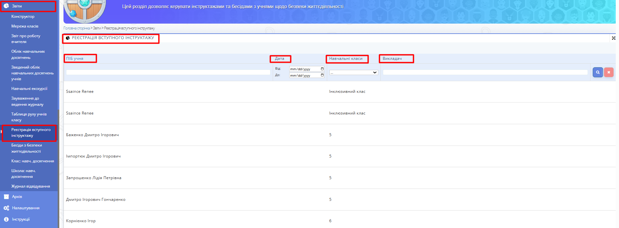The width and height of the screenshot is (619, 228).
Task: Click the Звіти pie chart icon
Action: (x=6, y=6)
